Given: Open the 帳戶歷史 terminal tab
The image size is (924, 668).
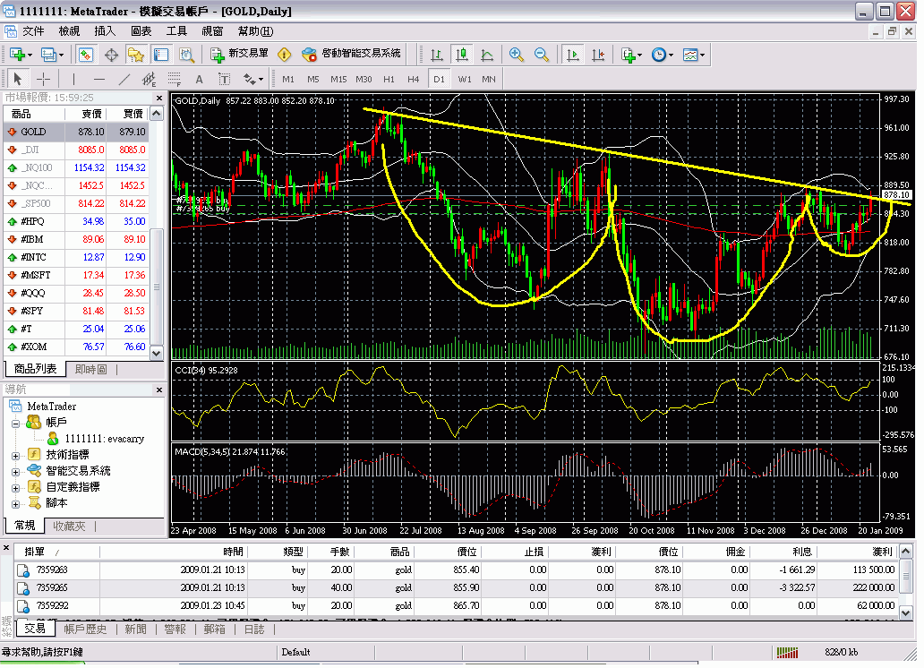Looking at the screenshot, I should [x=85, y=629].
